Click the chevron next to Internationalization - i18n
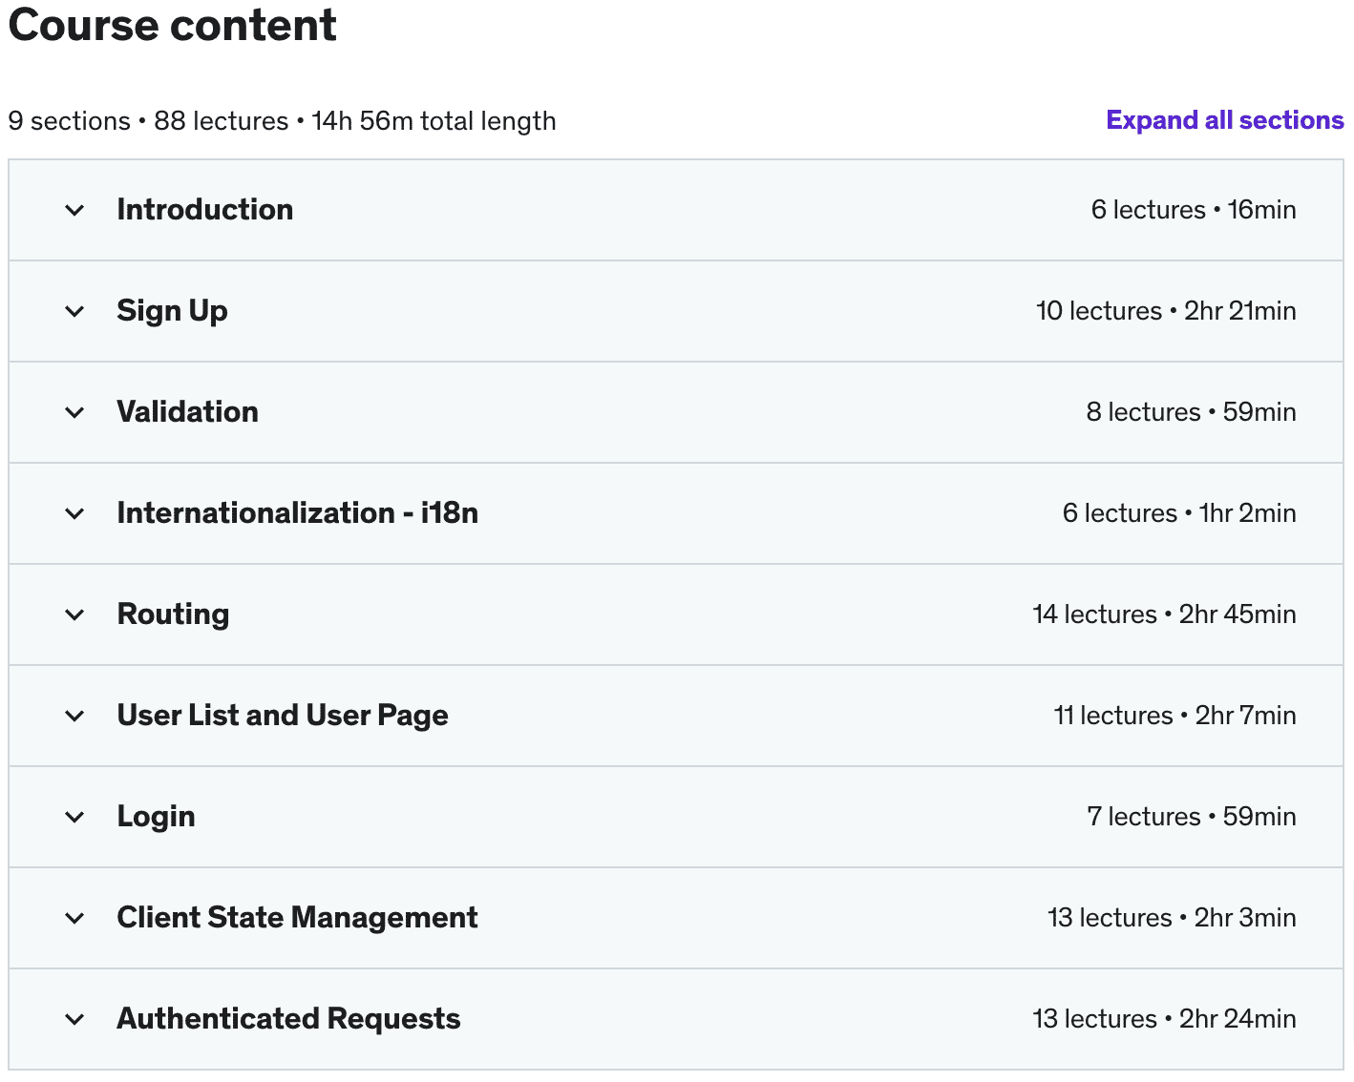Screen dimensions: 1354x1082 point(74,514)
